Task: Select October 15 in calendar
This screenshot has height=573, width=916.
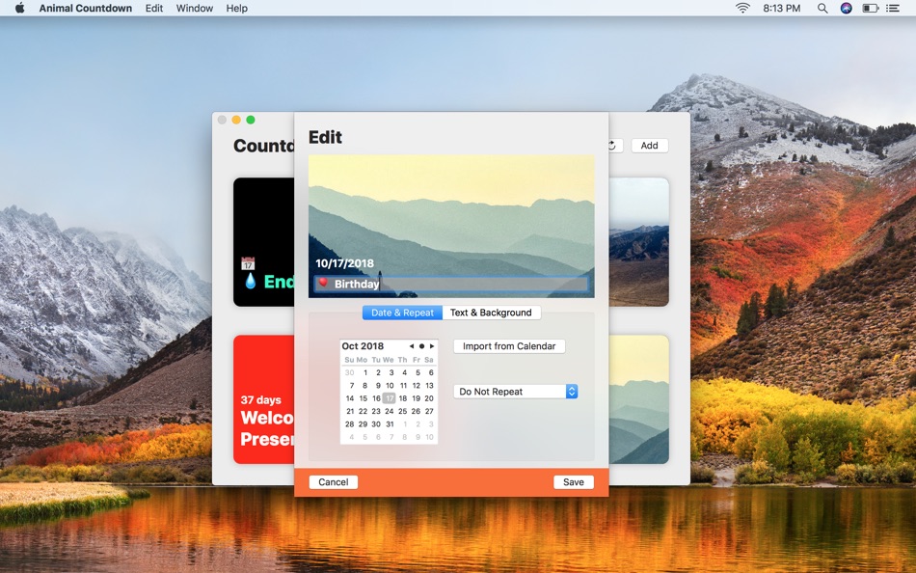Action: tap(363, 398)
